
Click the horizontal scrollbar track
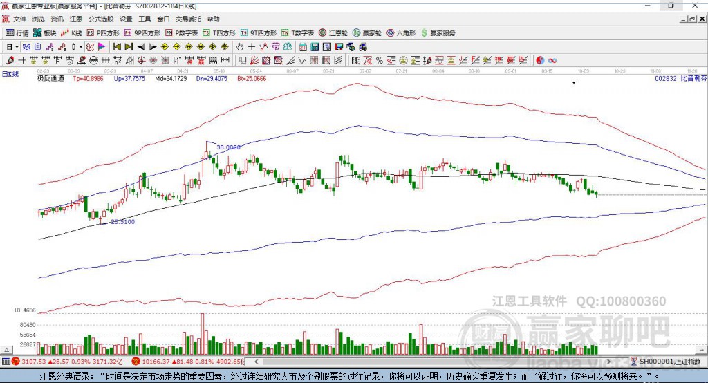click(x=432, y=362)
